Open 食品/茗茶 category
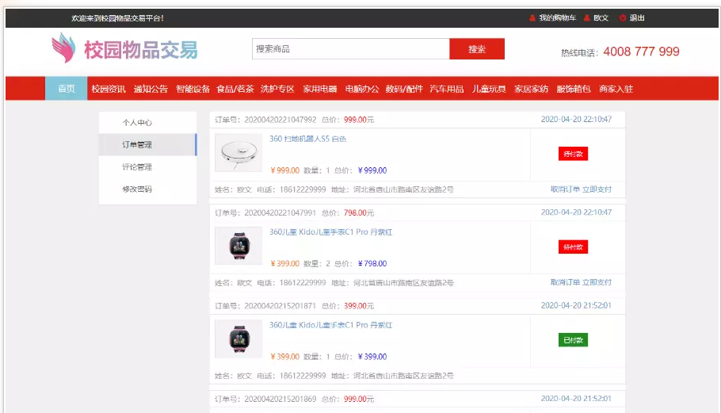The height and width of the screenshot is (413, 721). click(235, 89)
